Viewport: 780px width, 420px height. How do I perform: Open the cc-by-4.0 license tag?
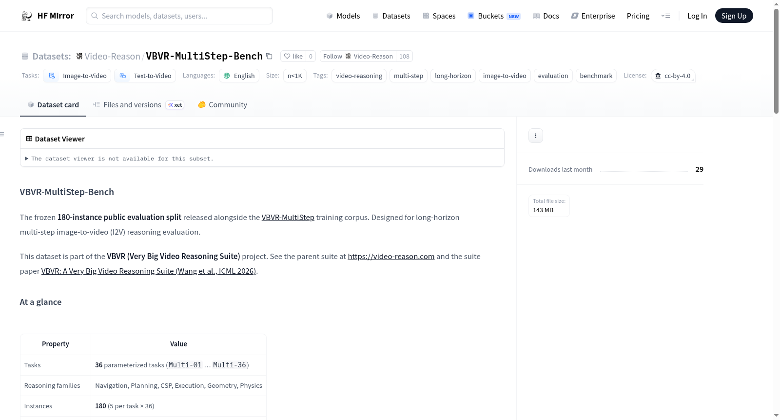click(x=673, y=76)
